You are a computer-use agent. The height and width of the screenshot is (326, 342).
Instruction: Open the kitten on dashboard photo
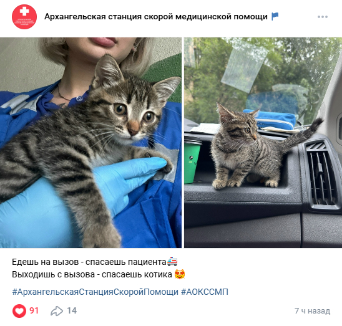pyautogui.click(x=263, y=143)
